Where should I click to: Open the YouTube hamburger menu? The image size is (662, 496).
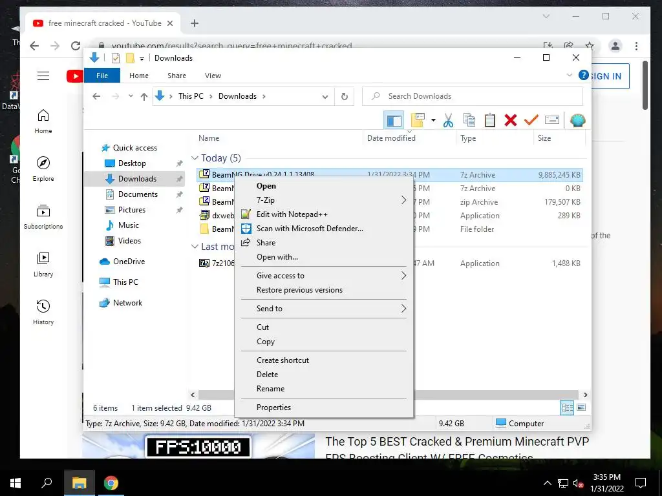43,76
